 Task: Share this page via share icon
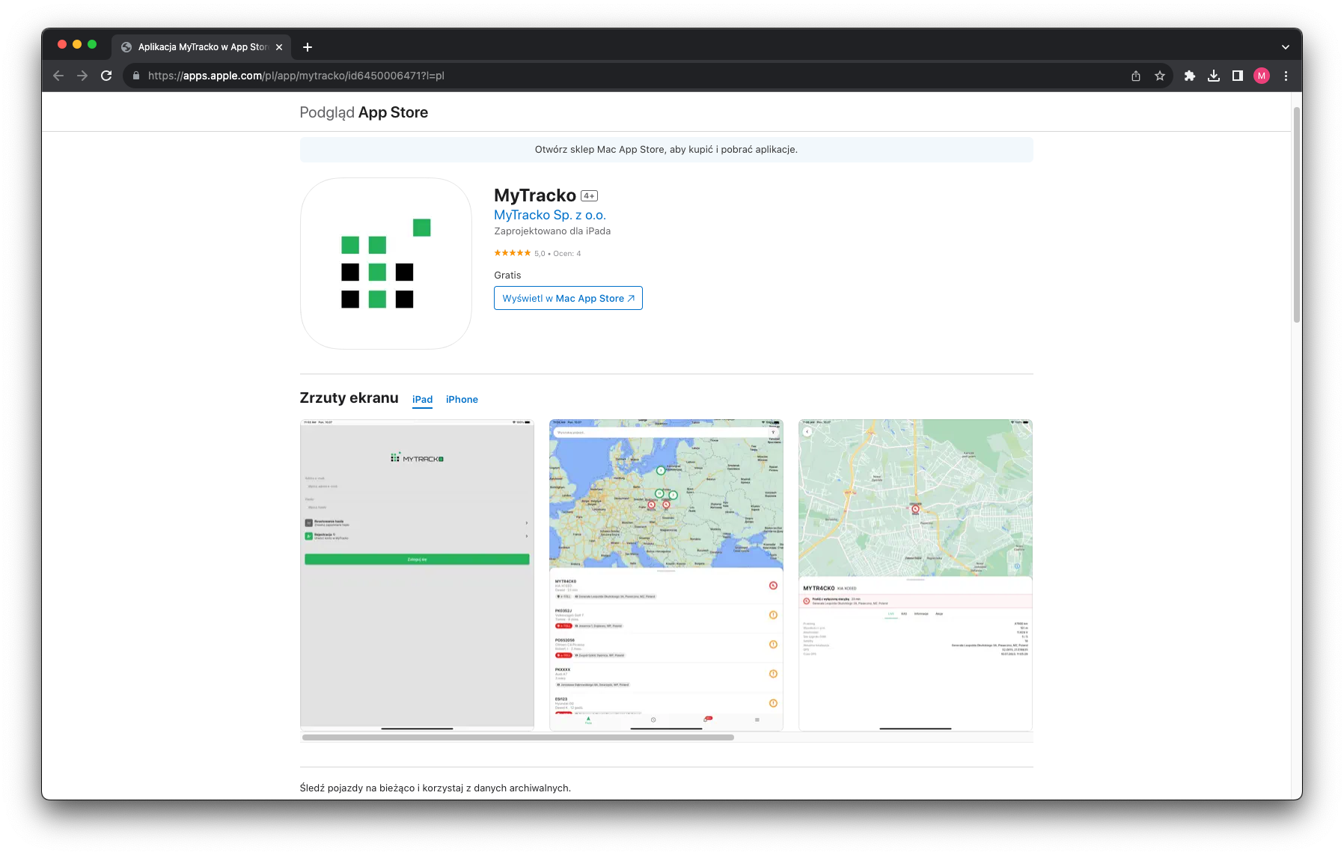tap(1136, 76)
